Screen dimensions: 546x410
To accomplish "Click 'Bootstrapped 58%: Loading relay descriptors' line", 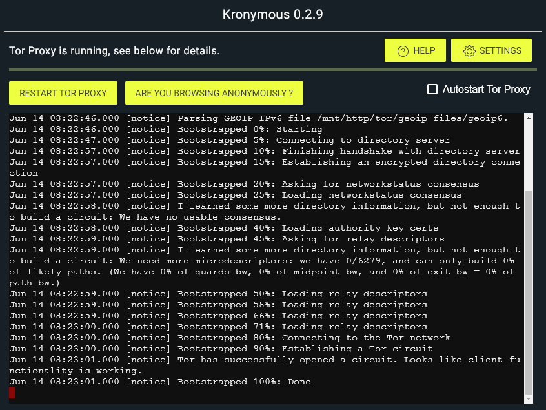I will pos(218,305).
